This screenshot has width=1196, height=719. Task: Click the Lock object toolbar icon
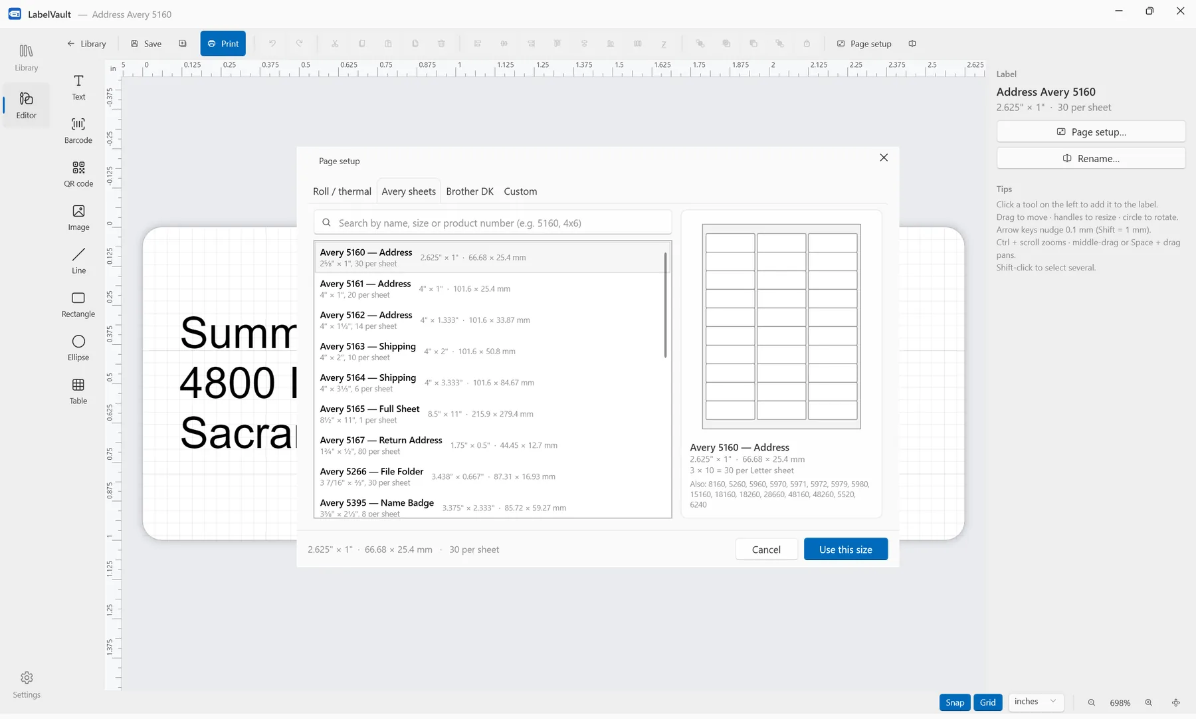coord(807,44)
